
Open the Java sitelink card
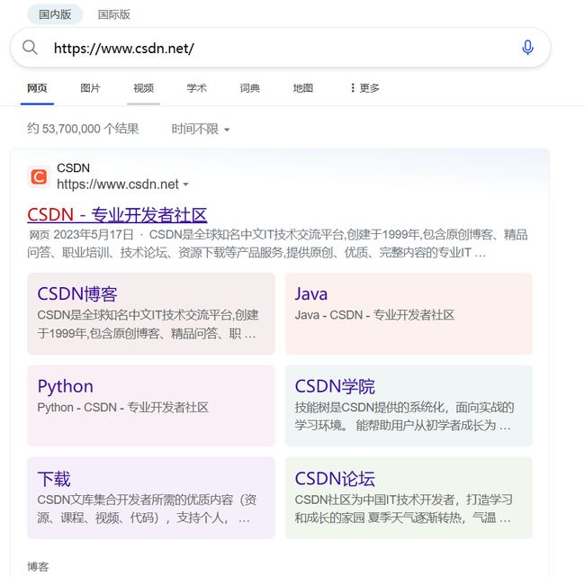click(x=409, y=313)
